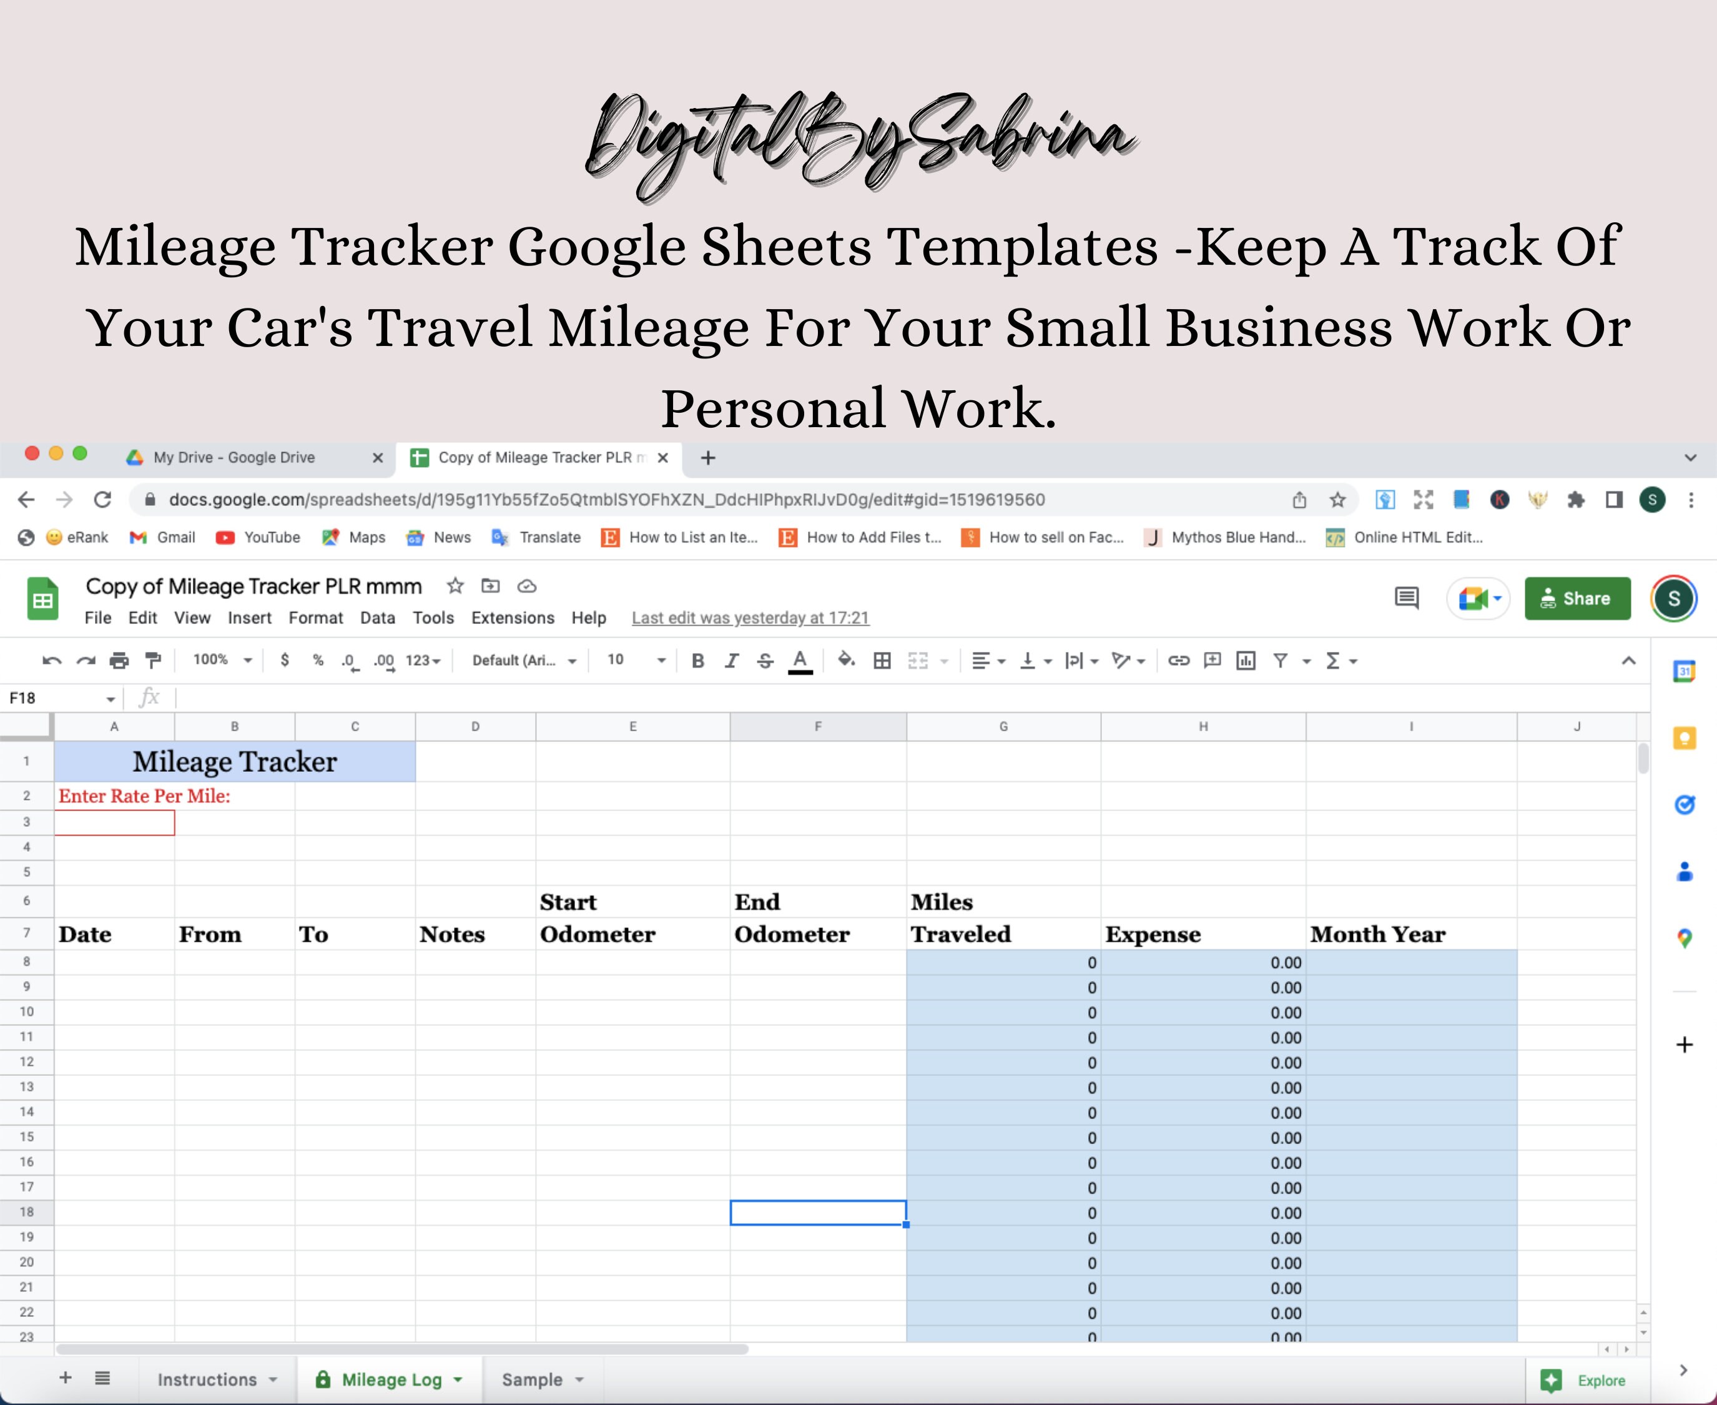
Task: Switch to the Sample sheet tab
Action: coord(542,1380)
